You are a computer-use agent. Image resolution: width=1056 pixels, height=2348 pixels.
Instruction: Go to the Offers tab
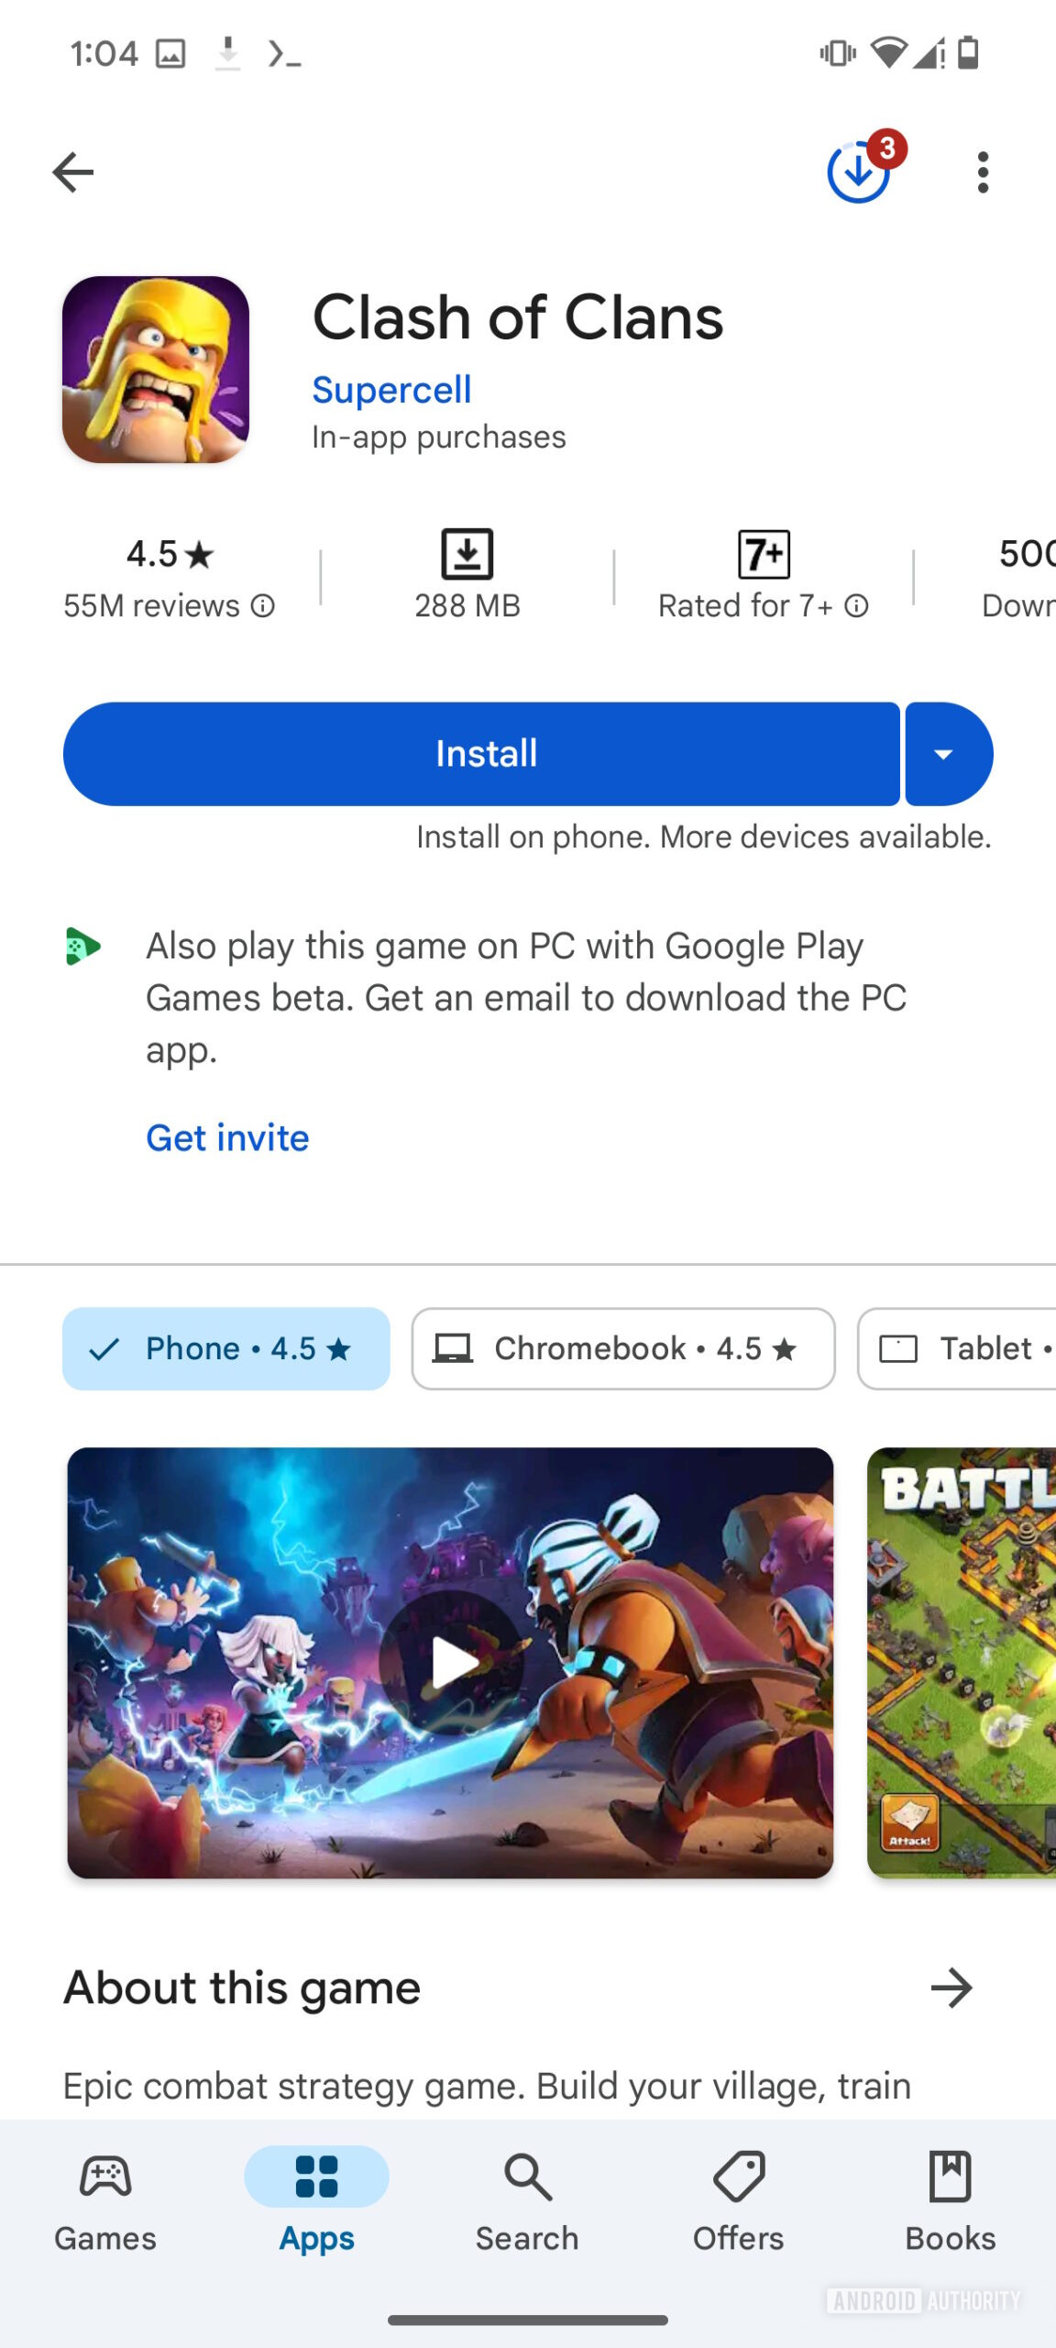pos(739,2201)
